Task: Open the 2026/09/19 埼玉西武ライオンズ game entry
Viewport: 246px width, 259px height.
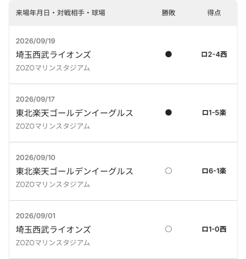Action: coord(123,54)
